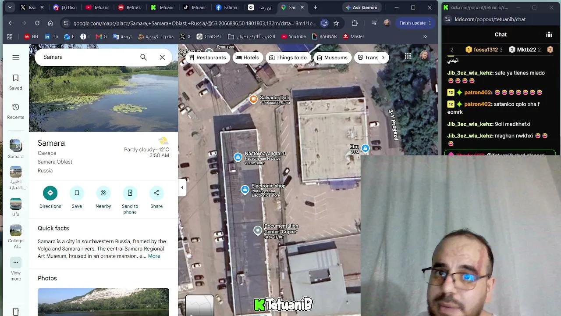This screenshot has height=316, width=561.
Task: Open the Recents panel
Action: (16, 111)
